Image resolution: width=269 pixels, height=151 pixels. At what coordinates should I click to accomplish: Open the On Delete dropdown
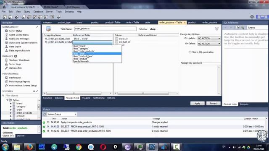[x=209, y=44]
